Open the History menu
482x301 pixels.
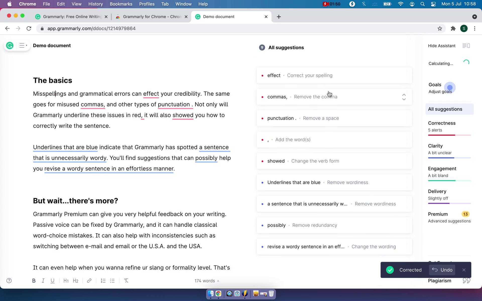point(95,4)
